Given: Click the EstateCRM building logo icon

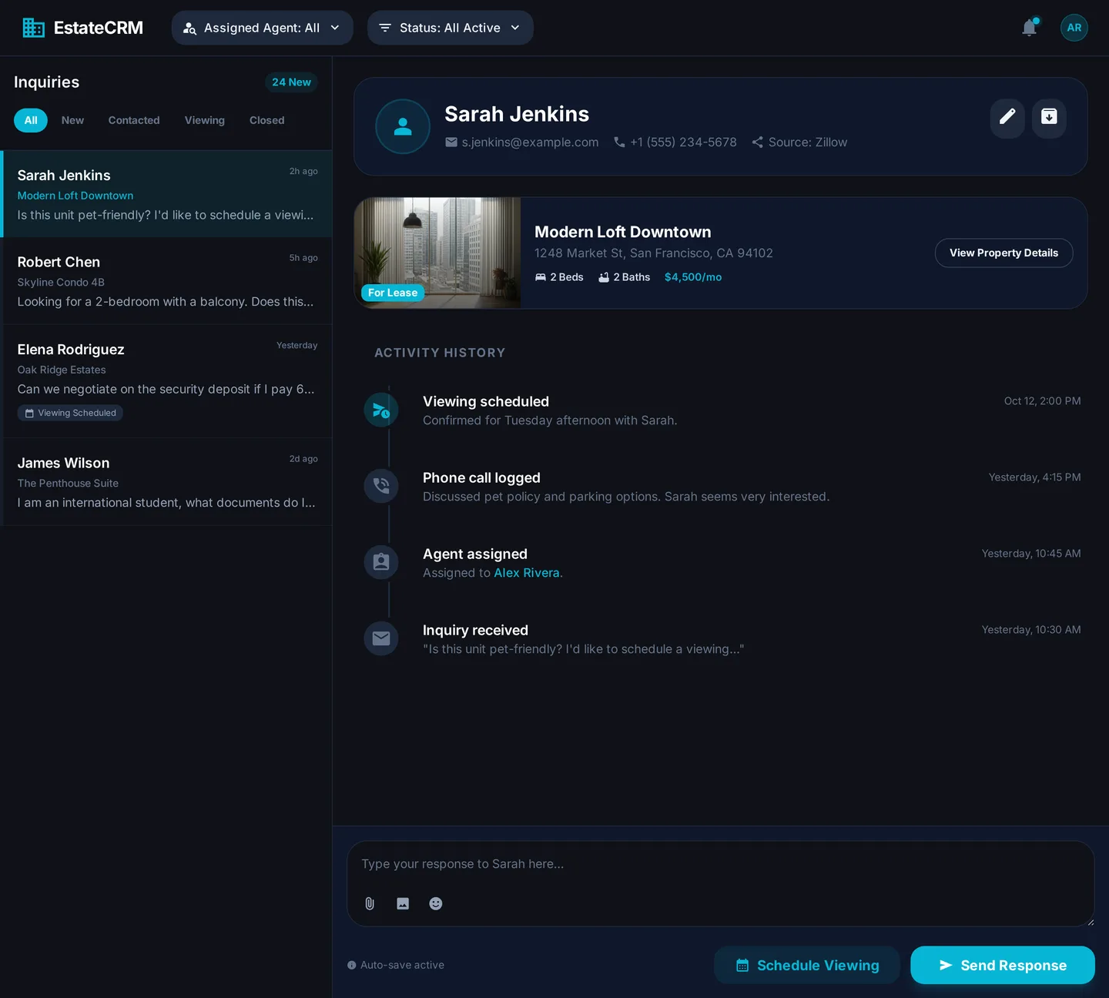Looking at the screenshot, I should click(33, 27).
